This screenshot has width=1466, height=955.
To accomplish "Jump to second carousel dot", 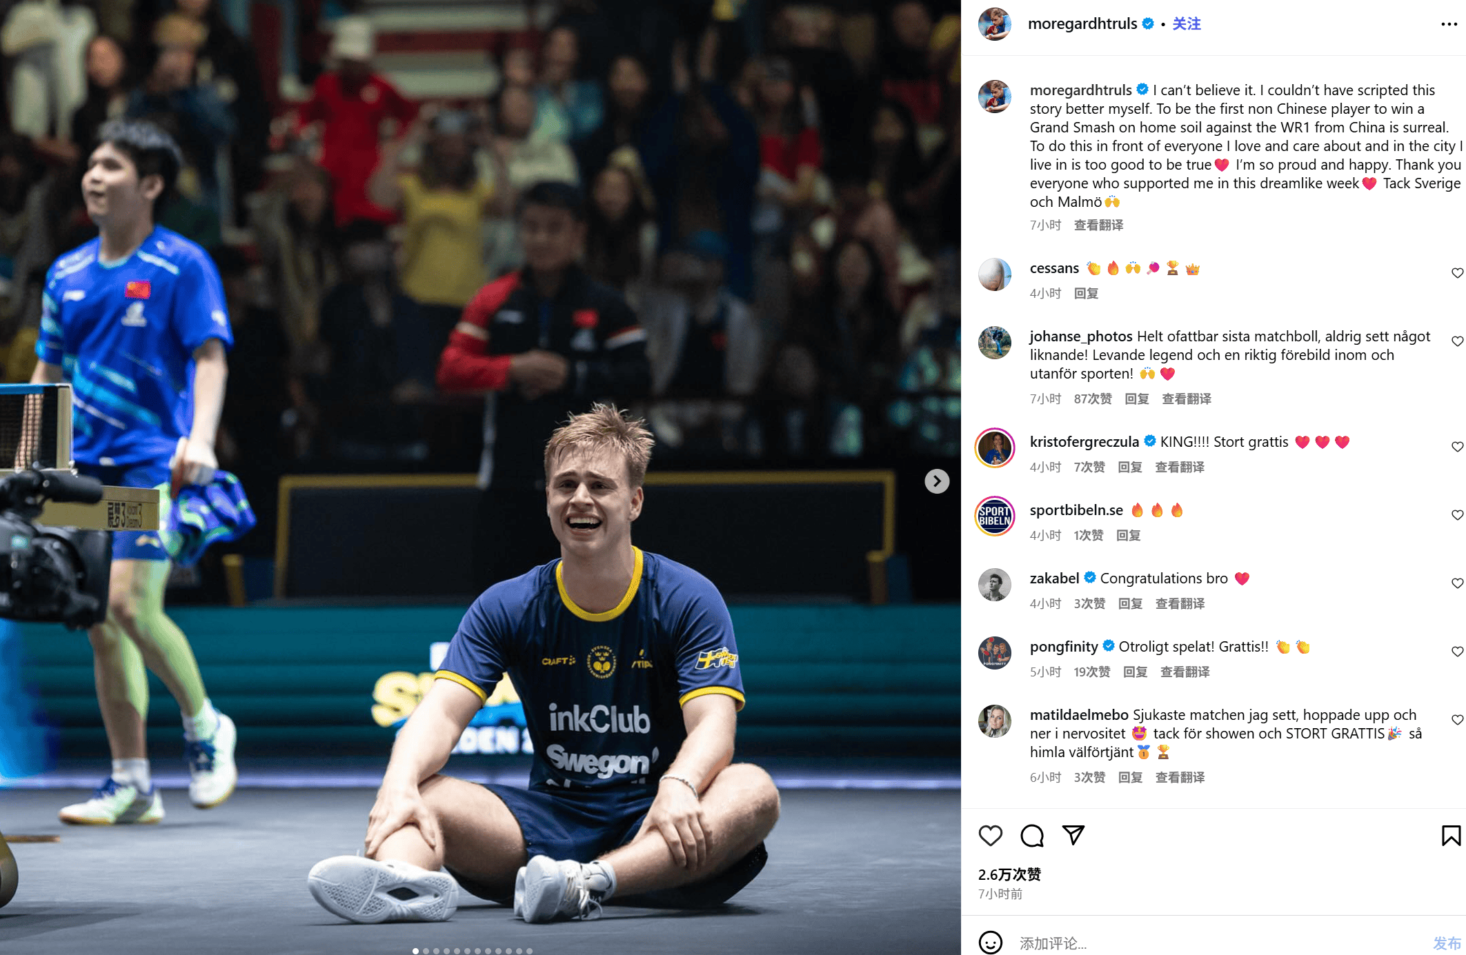I will point(426,951).
